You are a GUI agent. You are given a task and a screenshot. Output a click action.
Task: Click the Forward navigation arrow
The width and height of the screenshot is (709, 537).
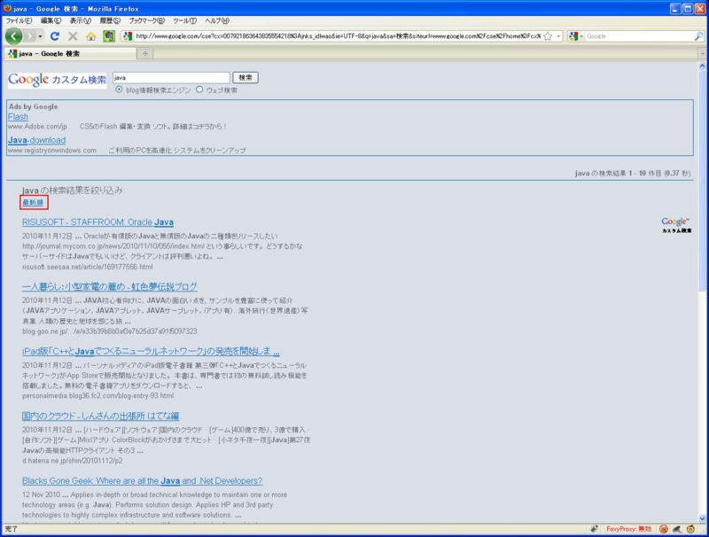tap(30, 36)
